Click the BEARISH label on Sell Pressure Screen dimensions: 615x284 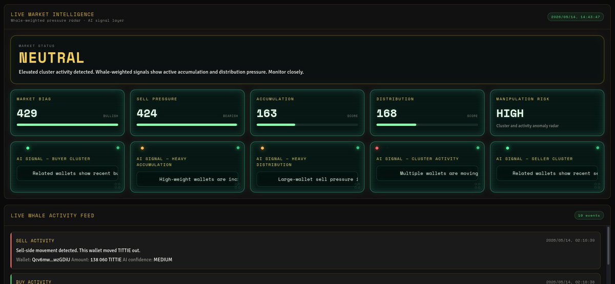pos(230,116)
